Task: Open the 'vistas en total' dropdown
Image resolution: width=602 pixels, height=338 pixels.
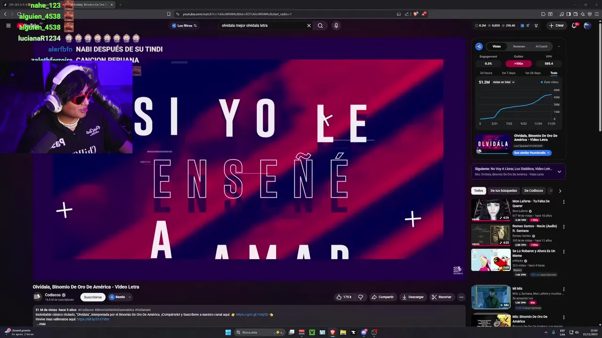Action: pos(504,82)
